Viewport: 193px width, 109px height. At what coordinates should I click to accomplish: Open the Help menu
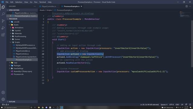click(49, 2)
